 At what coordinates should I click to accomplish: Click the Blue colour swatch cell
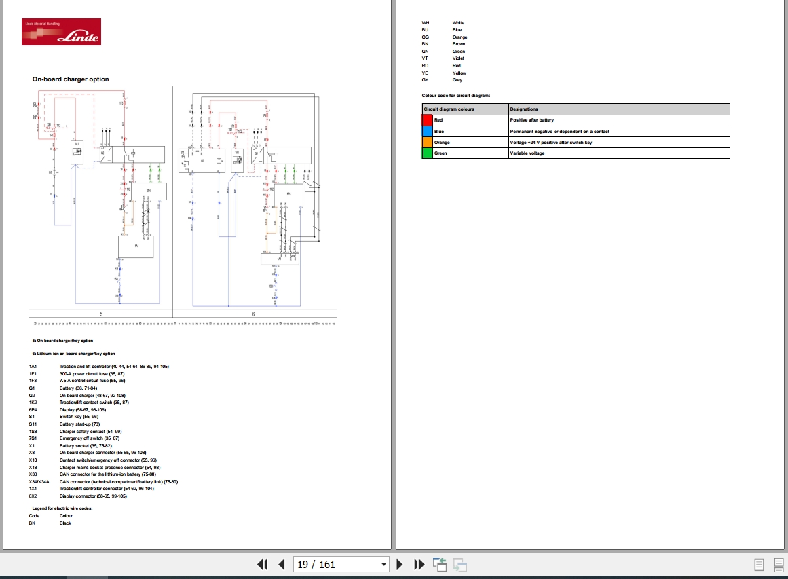[427, 131]
